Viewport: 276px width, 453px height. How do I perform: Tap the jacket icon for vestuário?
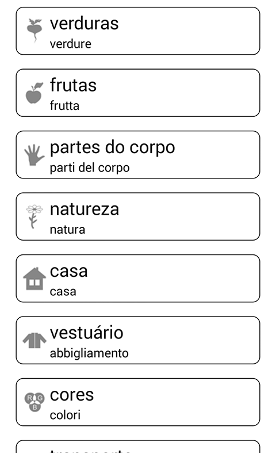tap(34, 340)
